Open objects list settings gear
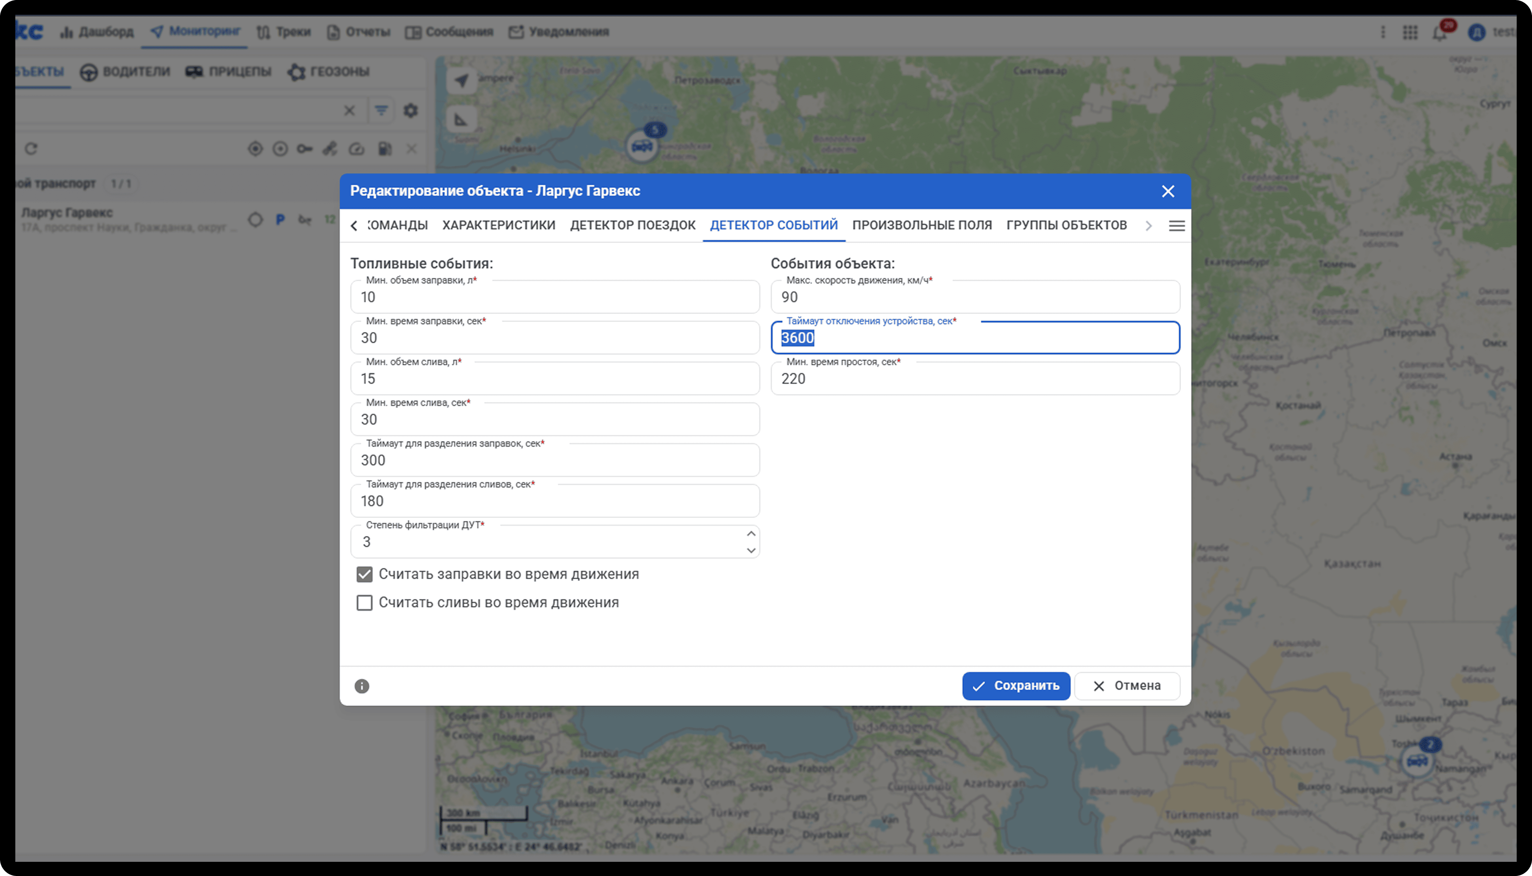Viewport: 1532px width, 876px height. pos(410,110)
